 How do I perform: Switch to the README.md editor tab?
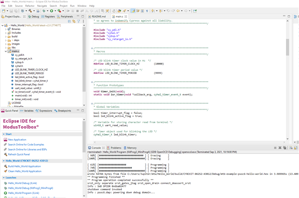click(x=97, y=16)
